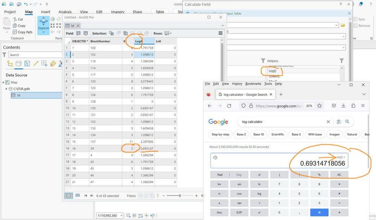Collapse the Map node in Contents tree
The height and width of the screenshot is (220, 376).
[x=3, y=82]
